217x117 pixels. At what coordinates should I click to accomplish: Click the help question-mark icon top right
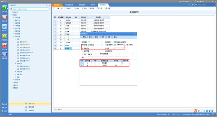(x=192, y=5)
